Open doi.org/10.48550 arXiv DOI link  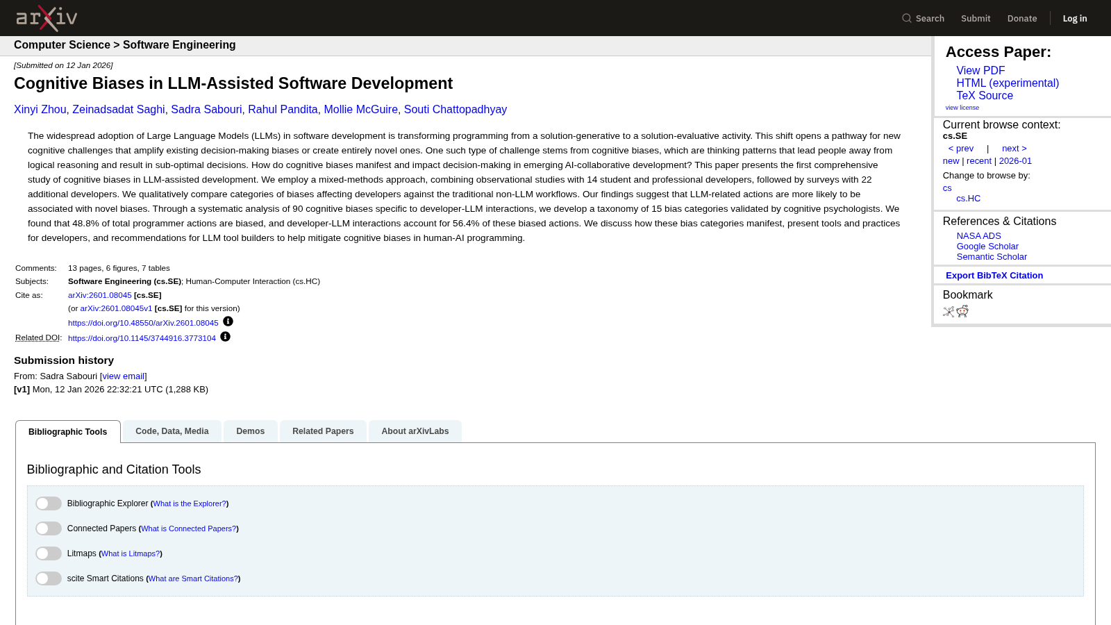(143, 323)
